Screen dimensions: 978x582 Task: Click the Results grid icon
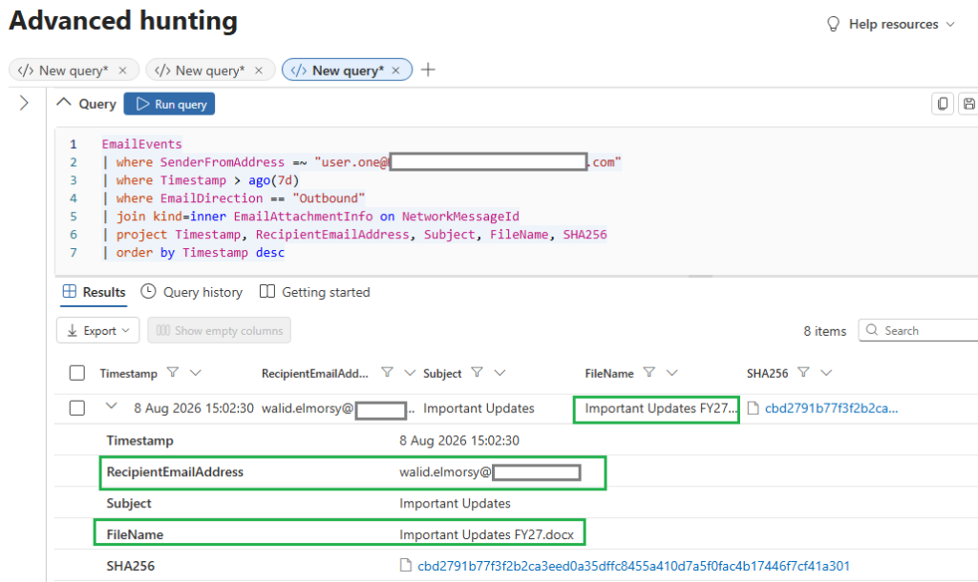click(x=70, y=291)
